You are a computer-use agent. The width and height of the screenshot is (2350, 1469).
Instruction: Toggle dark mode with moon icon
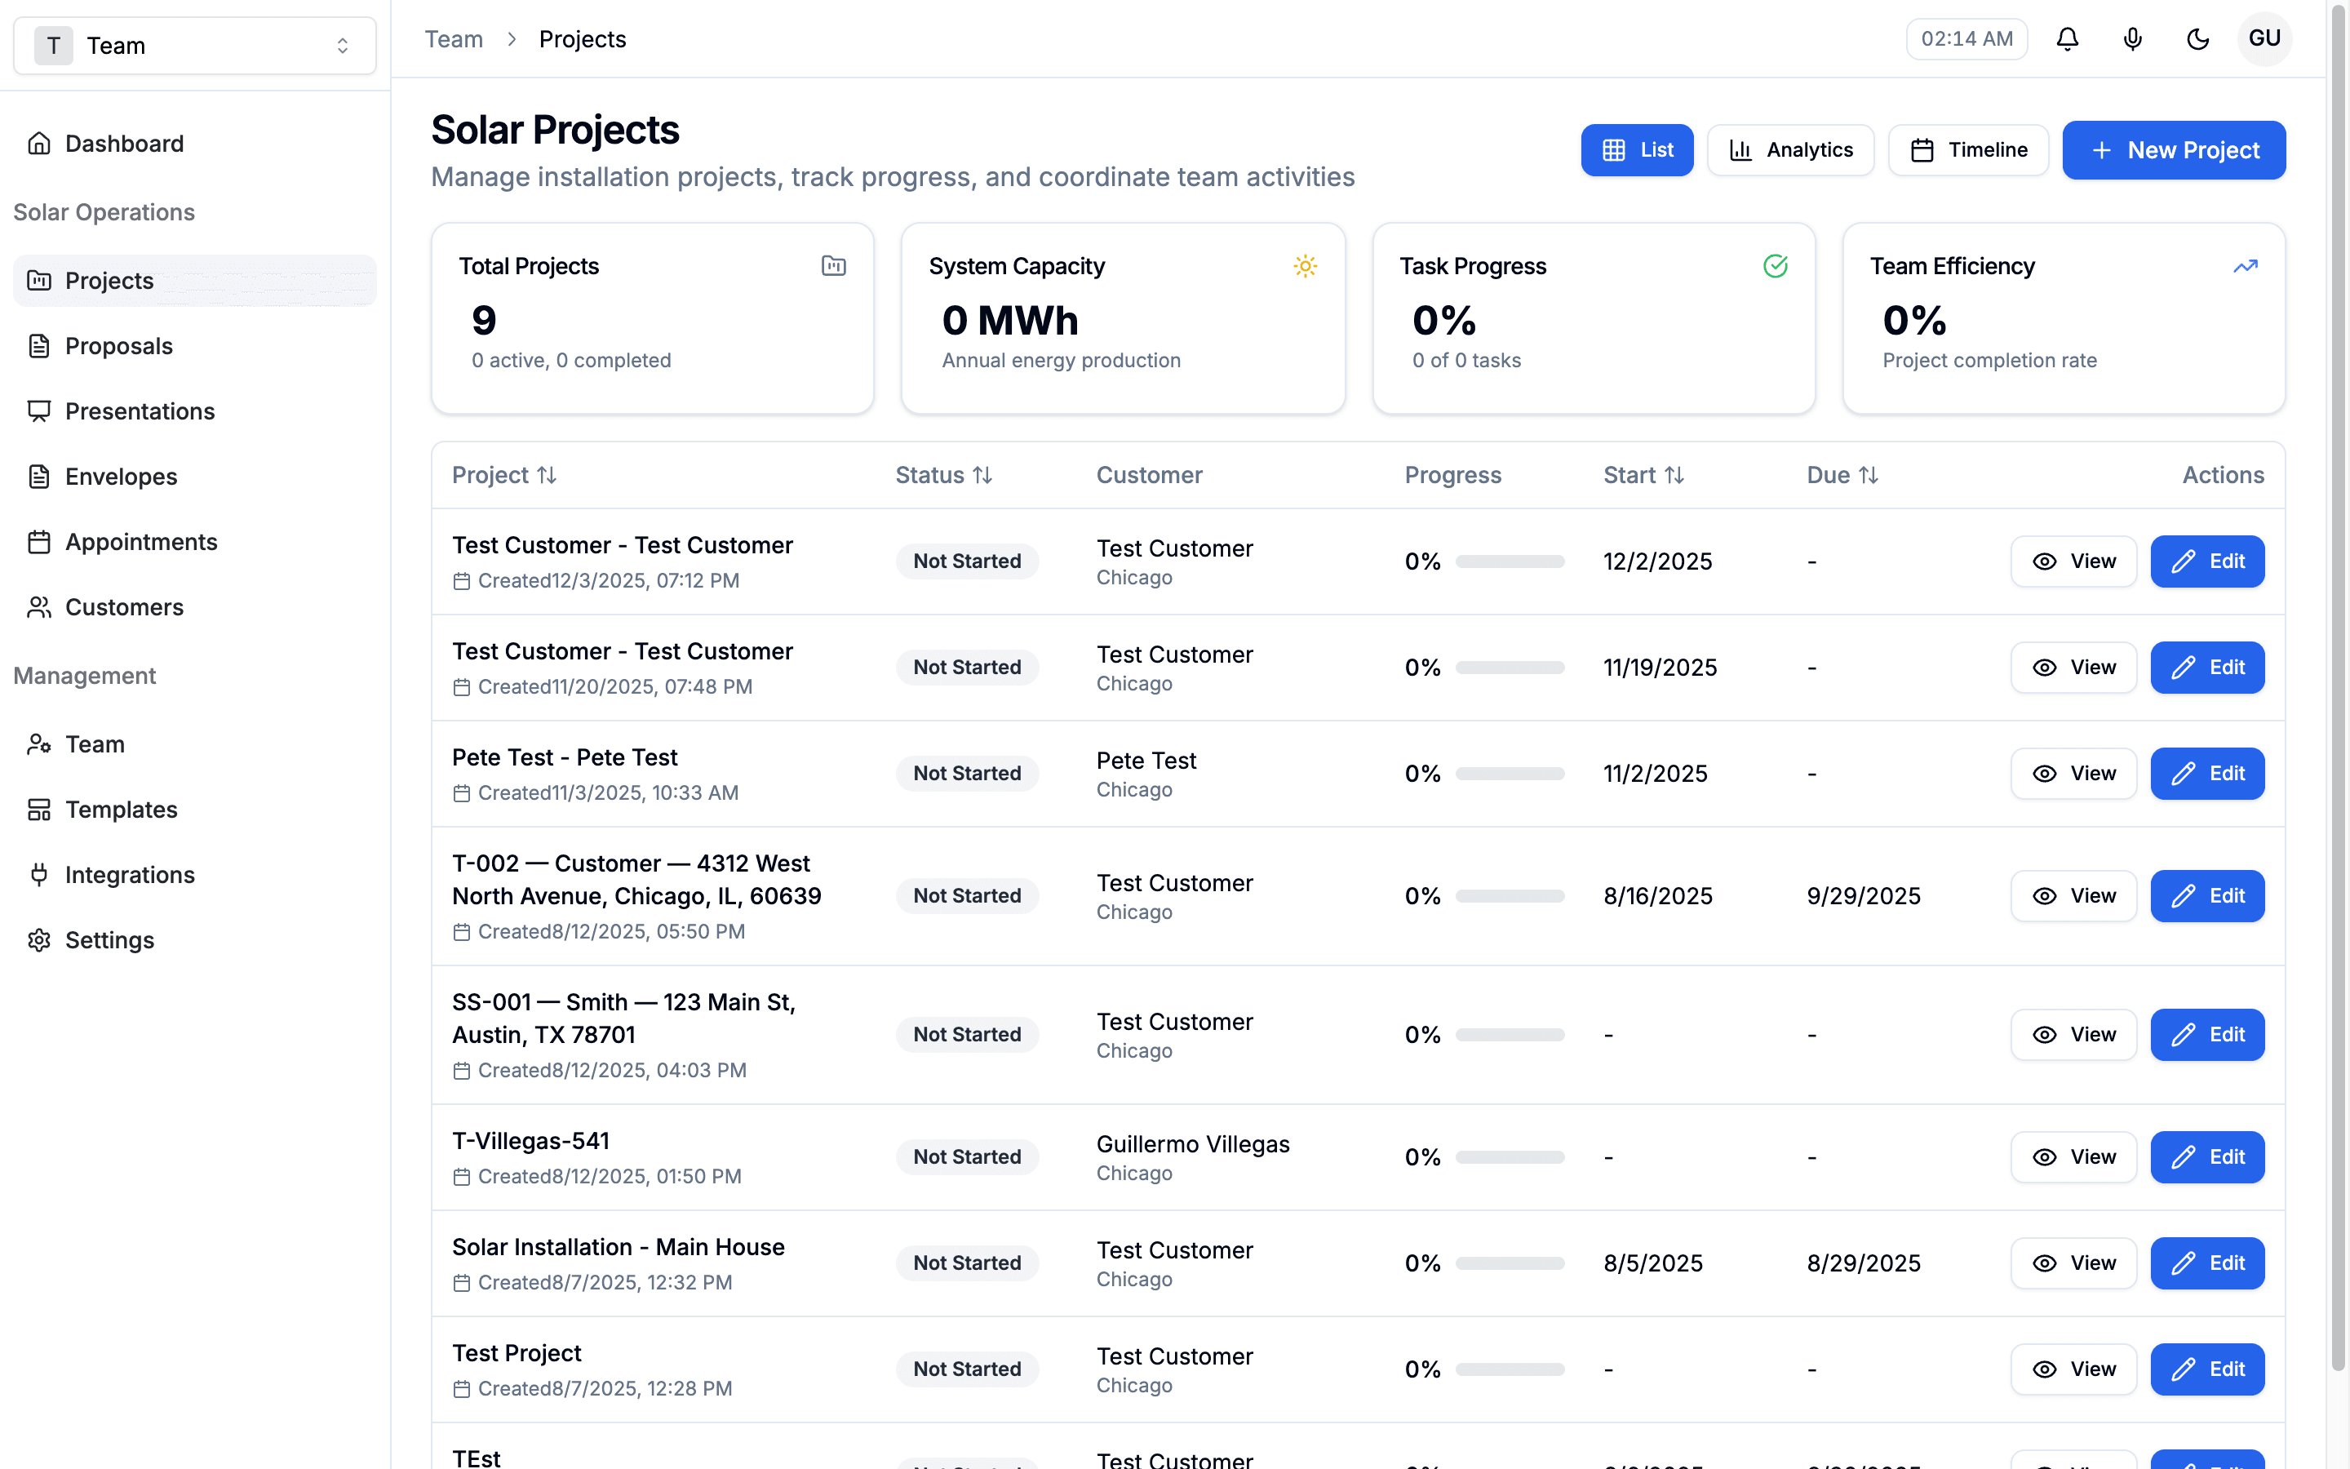pos(2197,39)
